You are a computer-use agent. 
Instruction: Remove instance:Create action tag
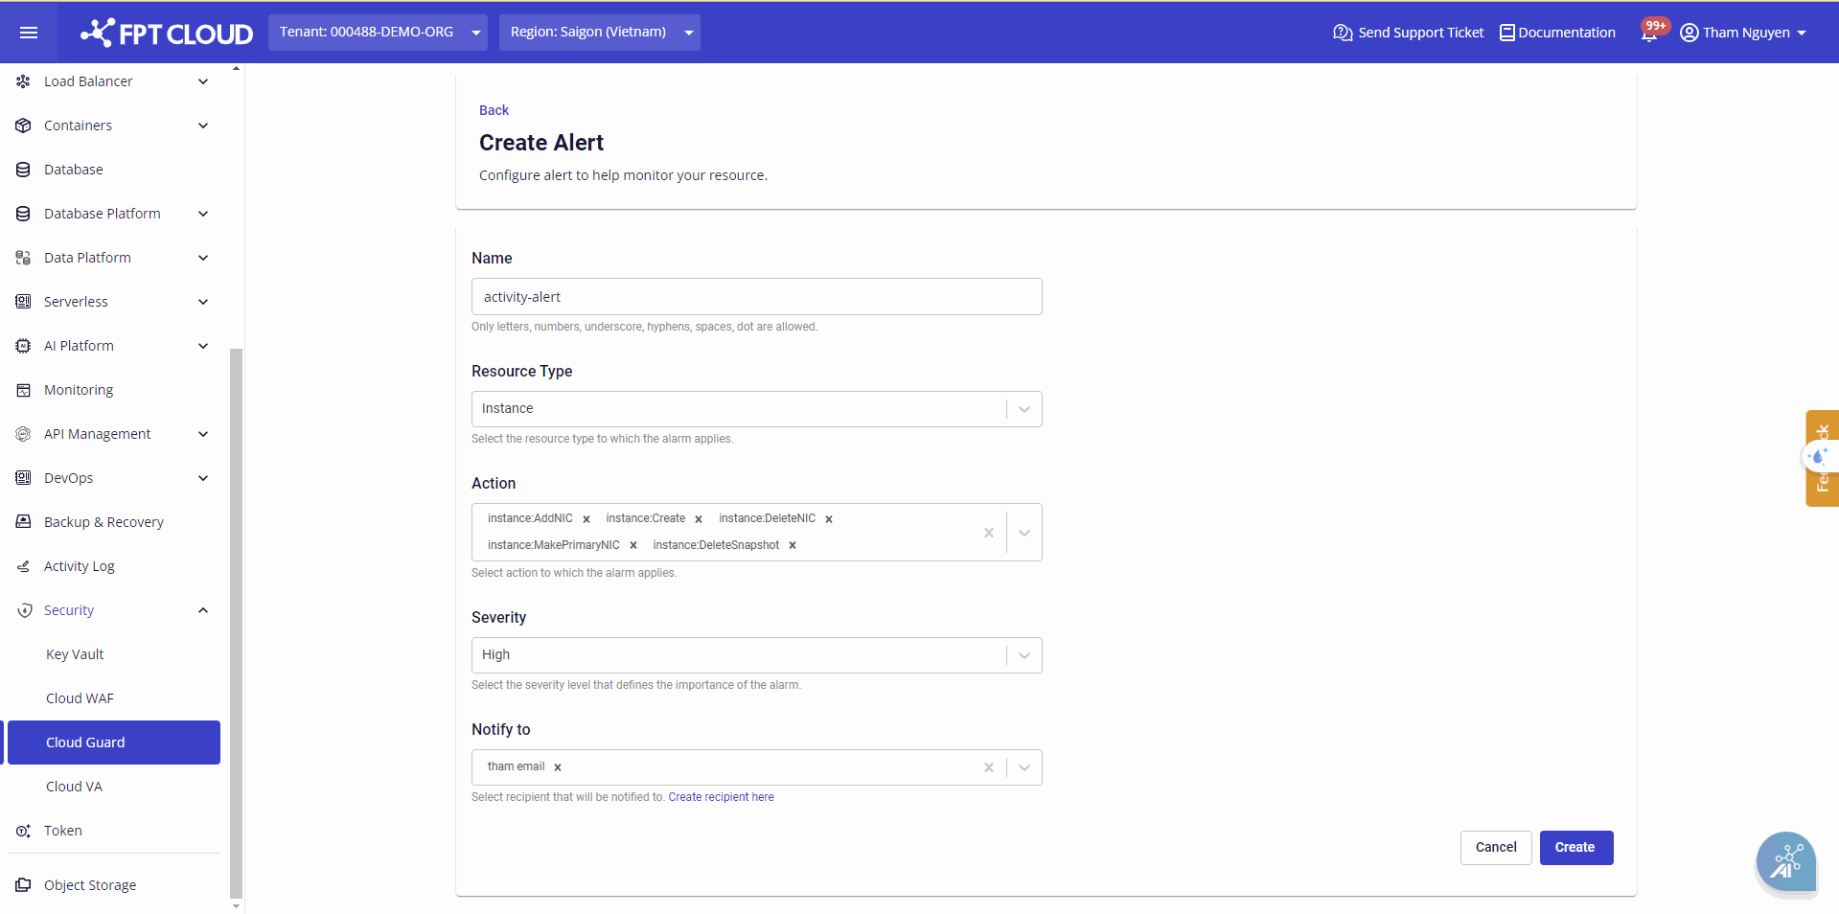click(x=699, y=519)
